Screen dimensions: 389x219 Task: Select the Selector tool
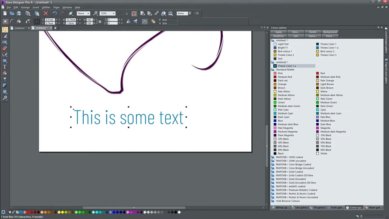[5, 30]
